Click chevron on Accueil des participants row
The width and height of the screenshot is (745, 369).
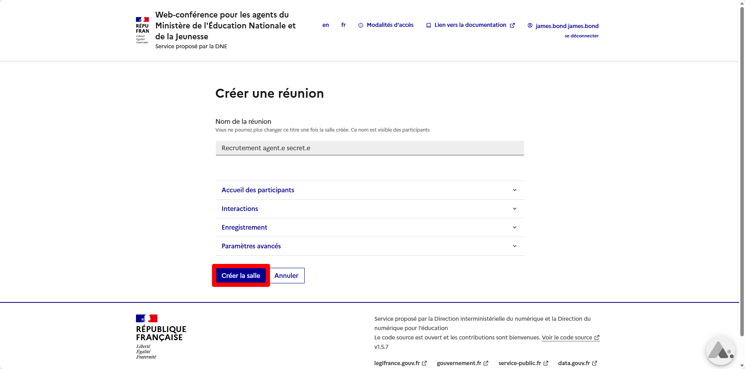point(515,190)
